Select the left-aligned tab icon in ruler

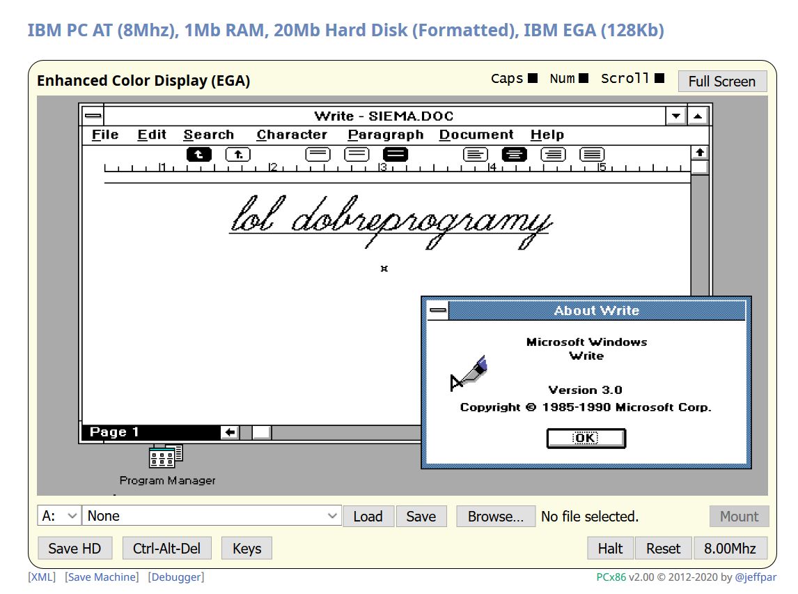point(199,154)
